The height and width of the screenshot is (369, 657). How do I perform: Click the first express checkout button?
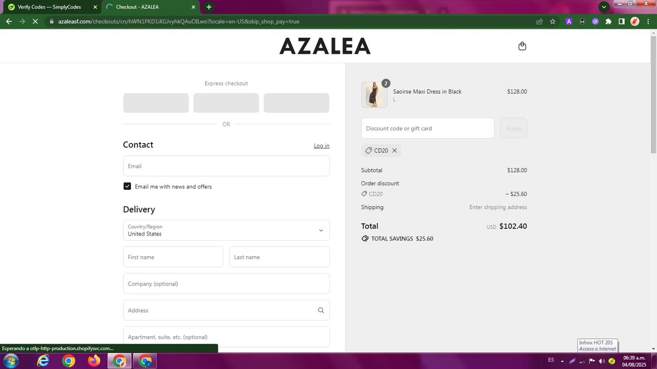pyautogui.click(x=156, y=103)
